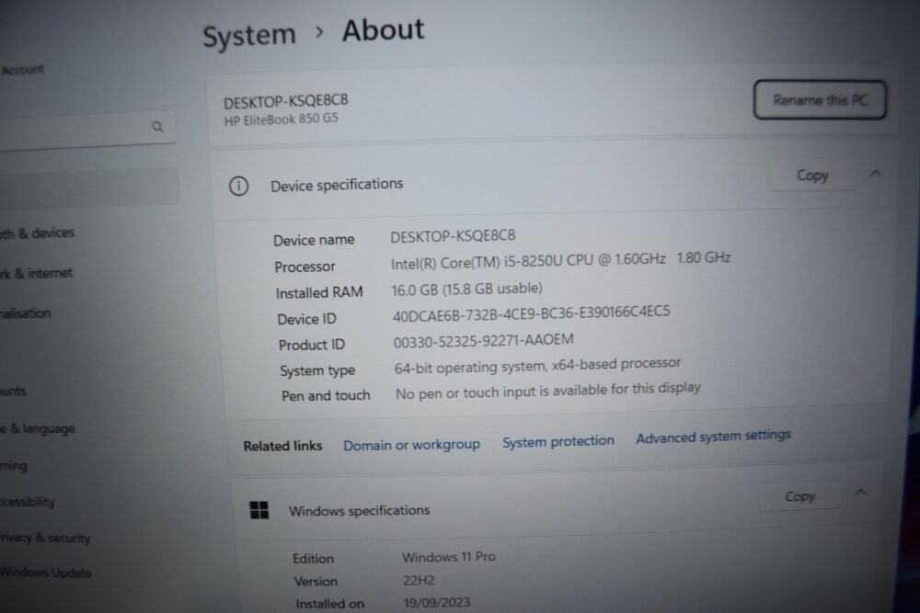This screenshot has width=920, height=613.
Task: Click Rename this PC button
Action: 820,100
